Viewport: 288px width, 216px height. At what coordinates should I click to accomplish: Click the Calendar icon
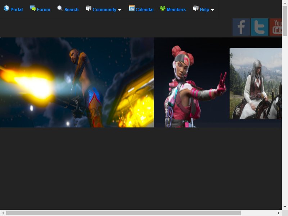pos(131,8)
